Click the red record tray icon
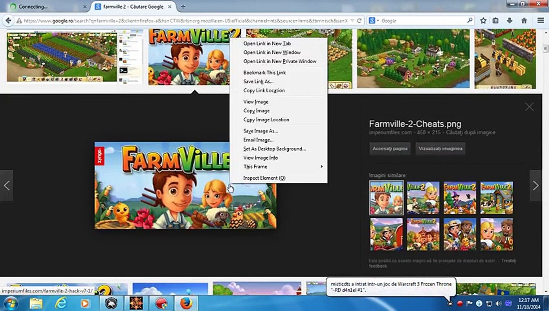Screen dimensions: 549x311 (460, 304)
